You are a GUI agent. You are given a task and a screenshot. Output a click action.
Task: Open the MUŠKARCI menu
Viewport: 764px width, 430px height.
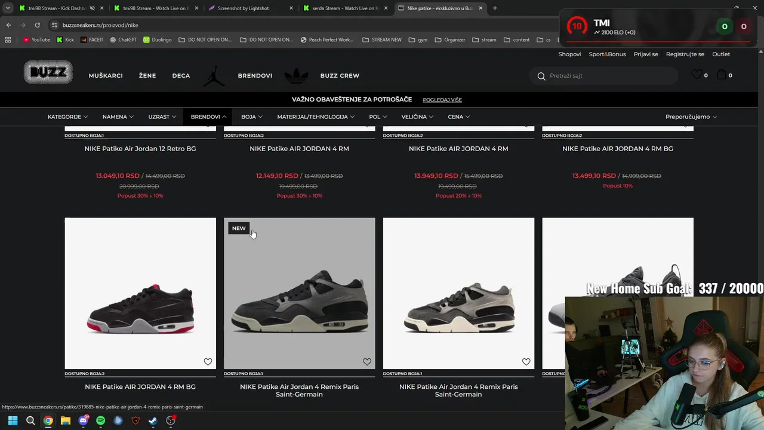[x=106, y=76]
